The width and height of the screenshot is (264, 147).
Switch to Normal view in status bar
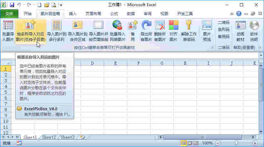coord(183,143)
